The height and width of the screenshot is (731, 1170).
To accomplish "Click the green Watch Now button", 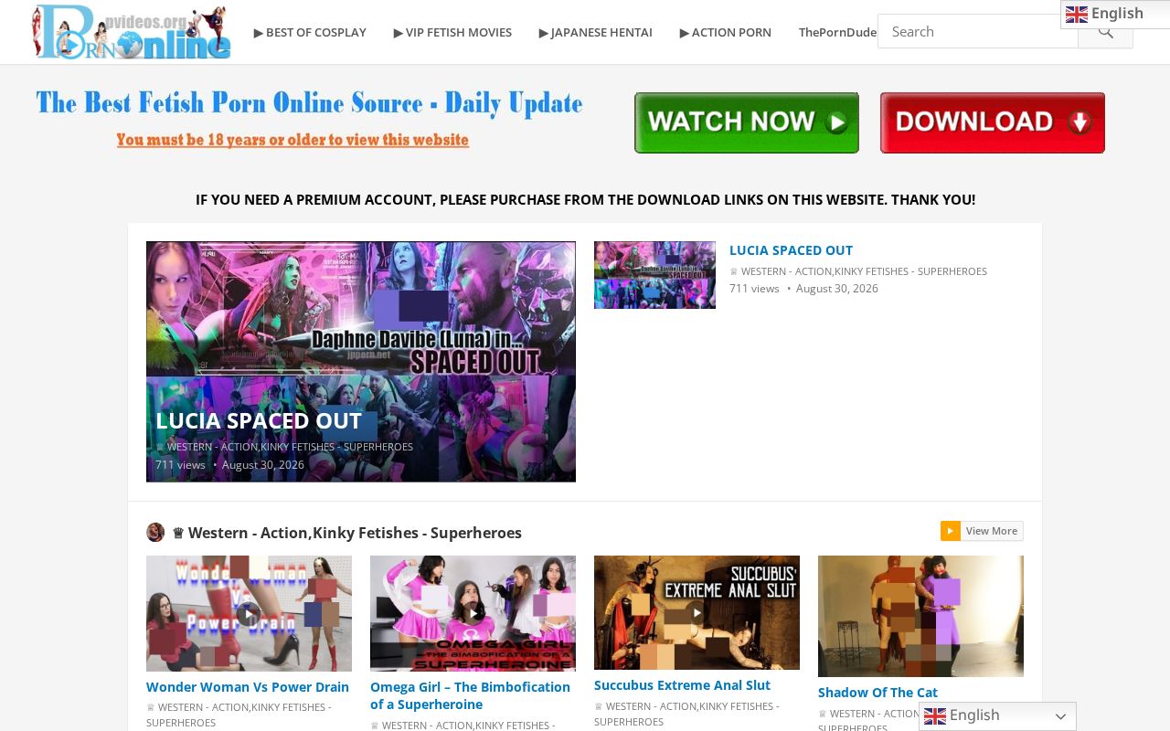I will [747, 122].
